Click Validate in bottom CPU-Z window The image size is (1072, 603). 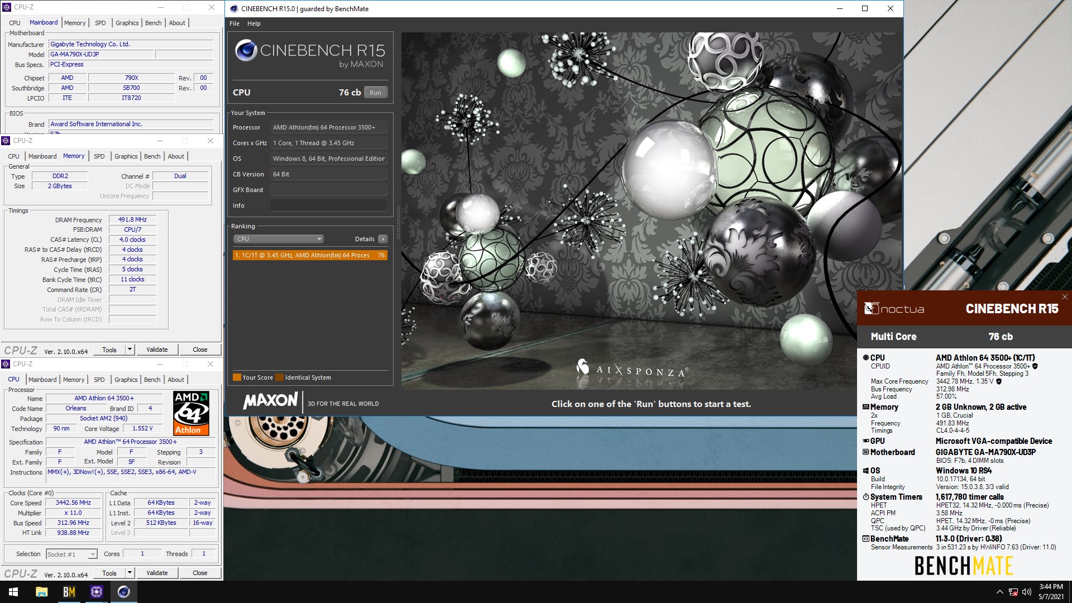click(157, 573)
